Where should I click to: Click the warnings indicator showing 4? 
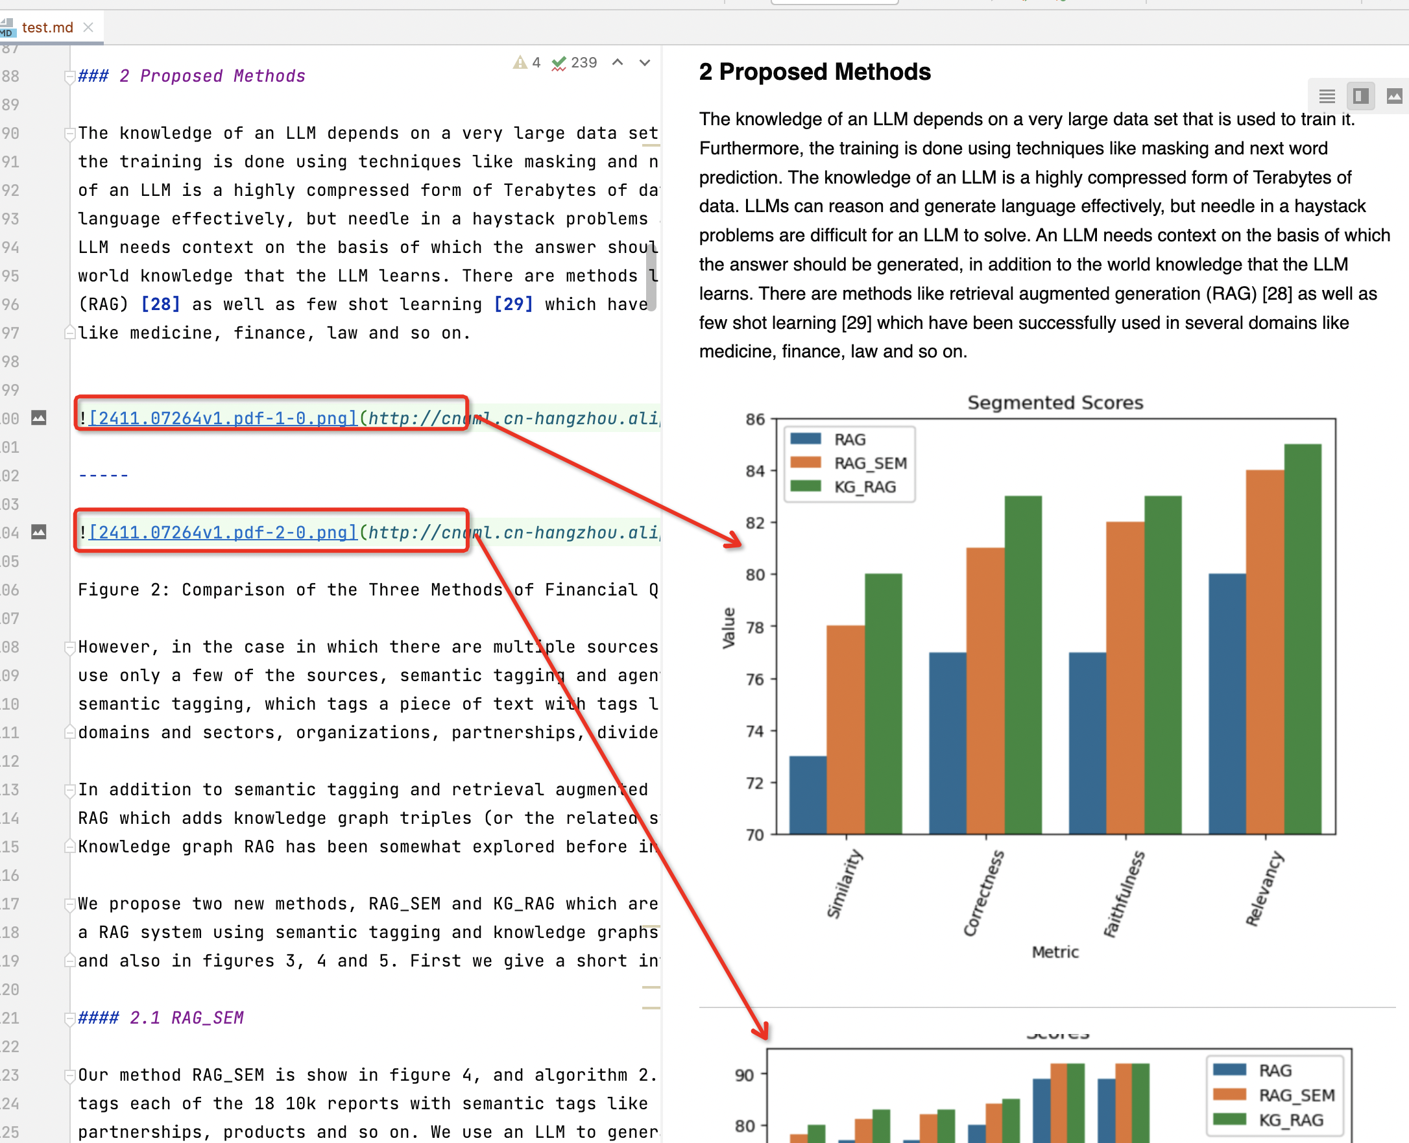527,62
